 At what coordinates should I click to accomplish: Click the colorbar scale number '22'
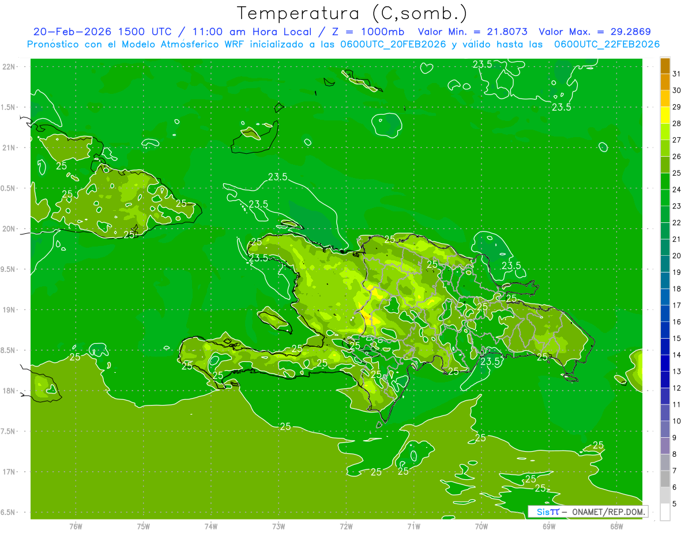point(676,223)
